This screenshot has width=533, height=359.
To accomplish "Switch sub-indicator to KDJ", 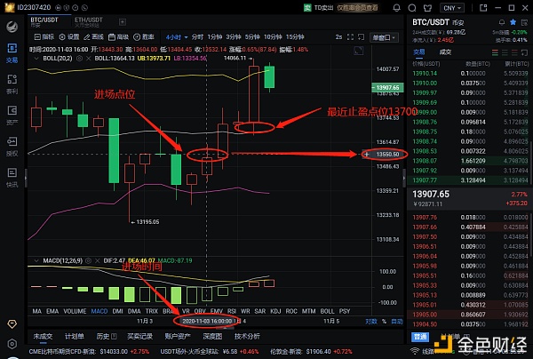I will tap(275, 311).
